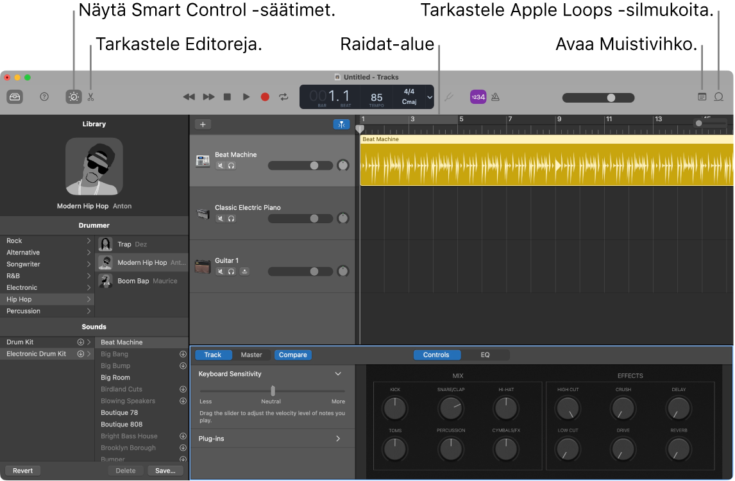
Task: Switch to the EQ tab
Action: [x=485, y=355]
